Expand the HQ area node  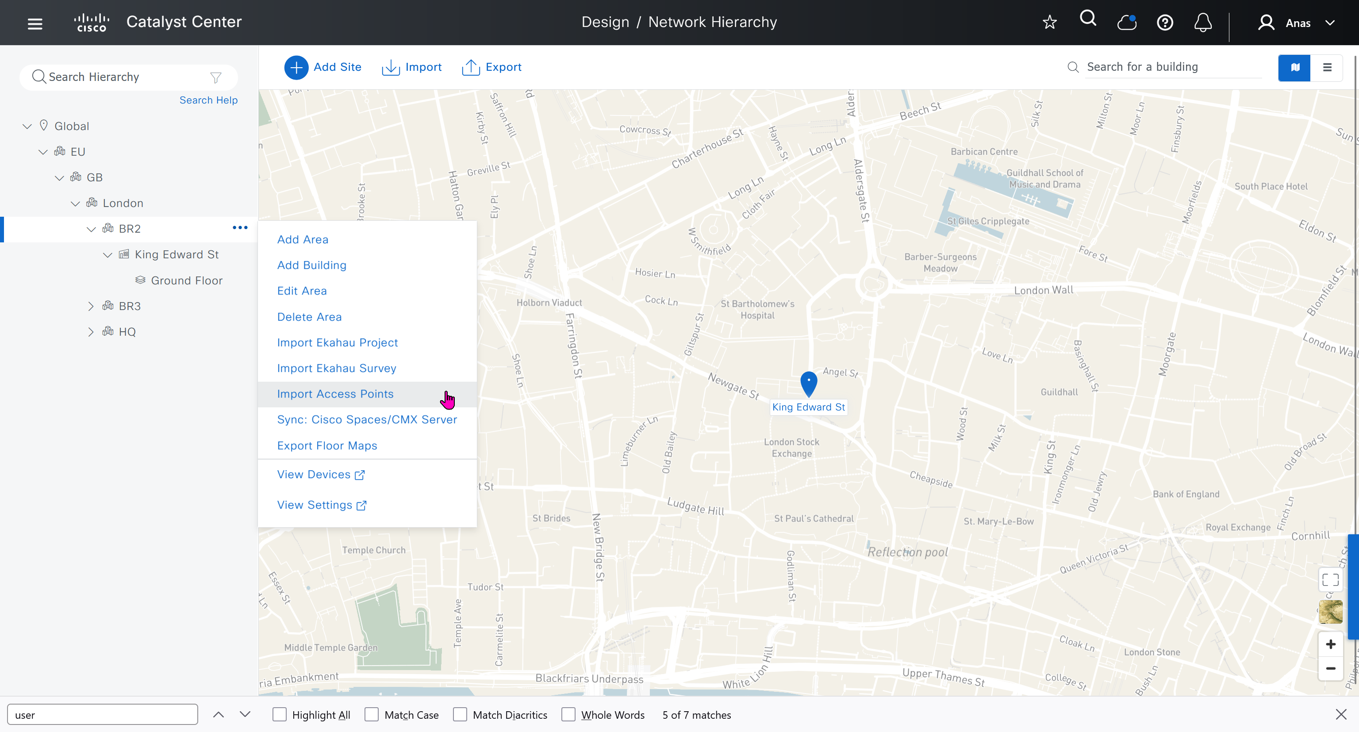tap(91, 332)
